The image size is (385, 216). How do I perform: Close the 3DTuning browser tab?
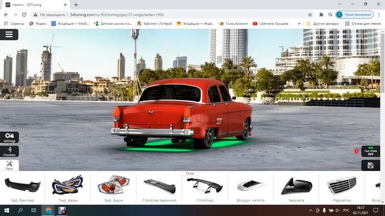pyautogui.click(x=66, y=5)
